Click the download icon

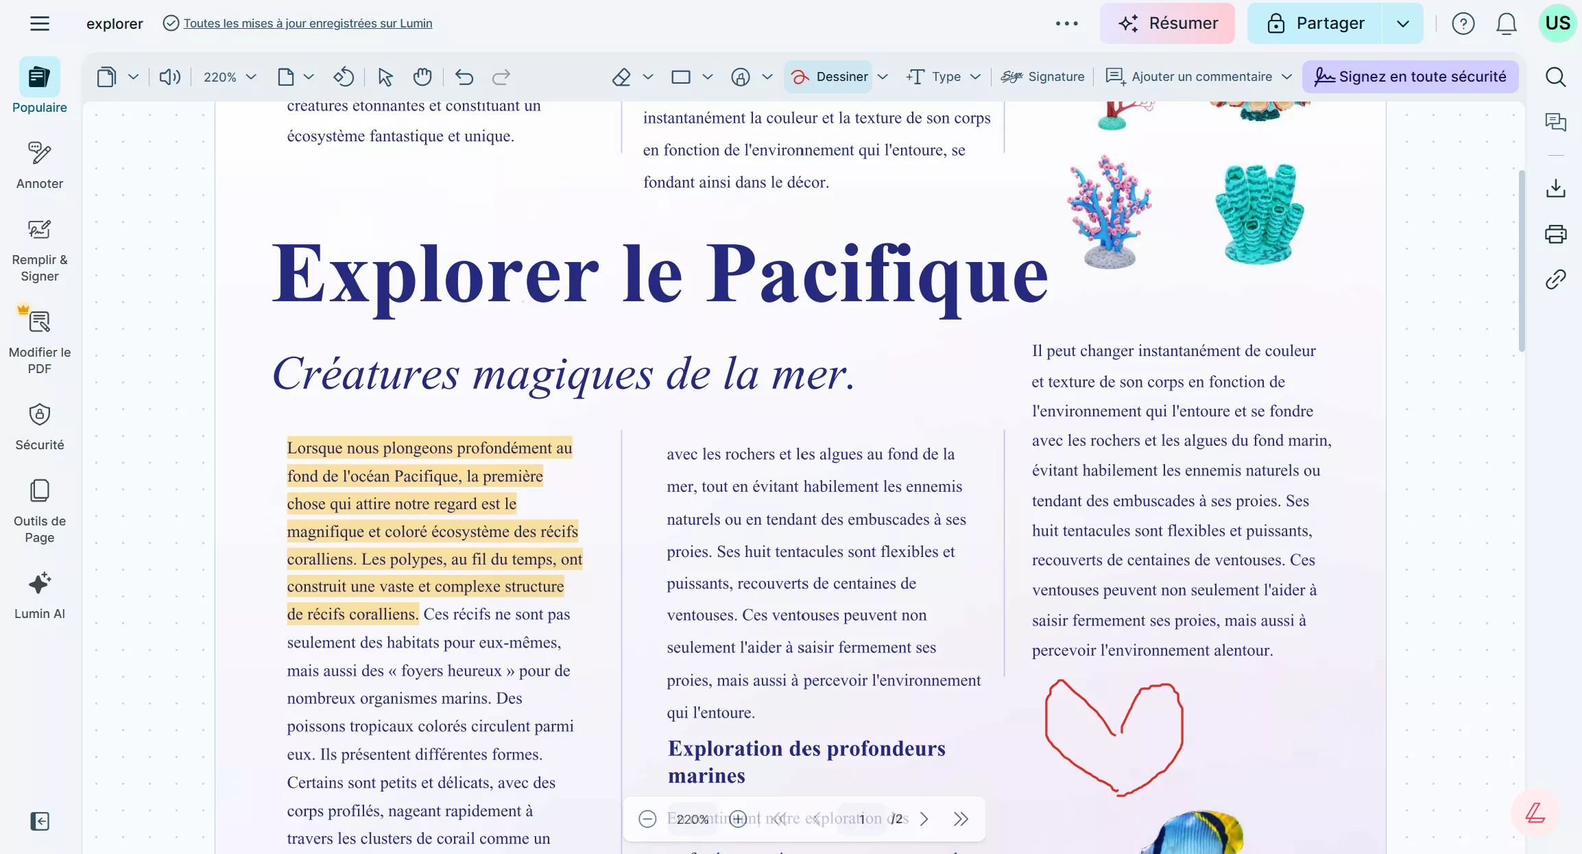pos(1555,188)
